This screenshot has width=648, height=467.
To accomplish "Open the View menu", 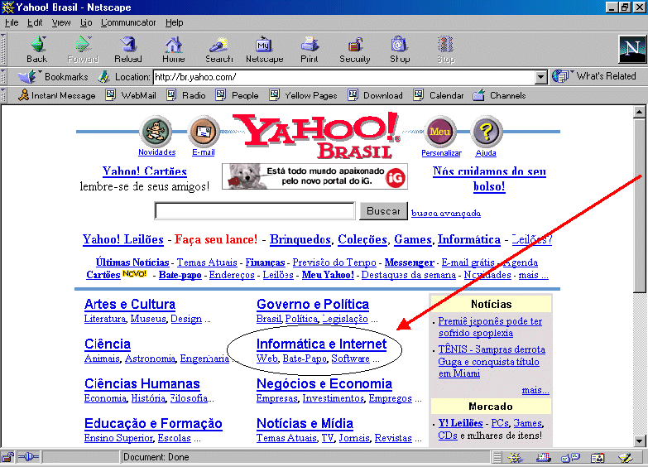I will coord(61,22).
